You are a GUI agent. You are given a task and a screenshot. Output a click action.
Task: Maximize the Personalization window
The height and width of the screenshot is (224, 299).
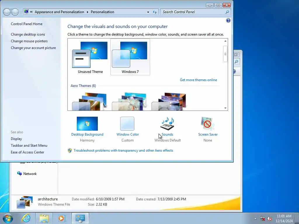point(218,5)
